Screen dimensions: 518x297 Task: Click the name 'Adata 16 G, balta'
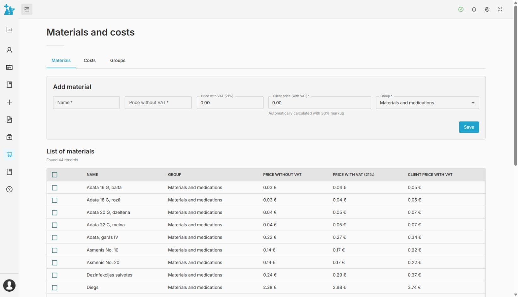(104, 187)
